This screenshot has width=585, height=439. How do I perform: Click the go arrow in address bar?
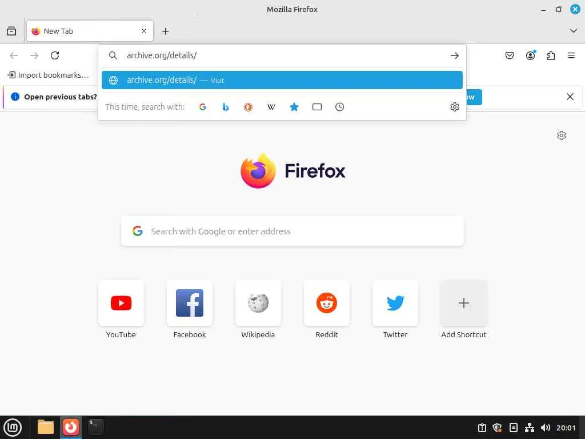[x=454, y=55]
